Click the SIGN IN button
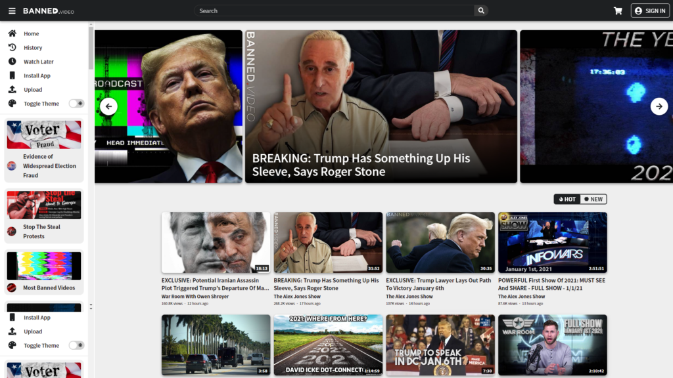Viewport: 673px width, 378px height. [x=650, y=10]
